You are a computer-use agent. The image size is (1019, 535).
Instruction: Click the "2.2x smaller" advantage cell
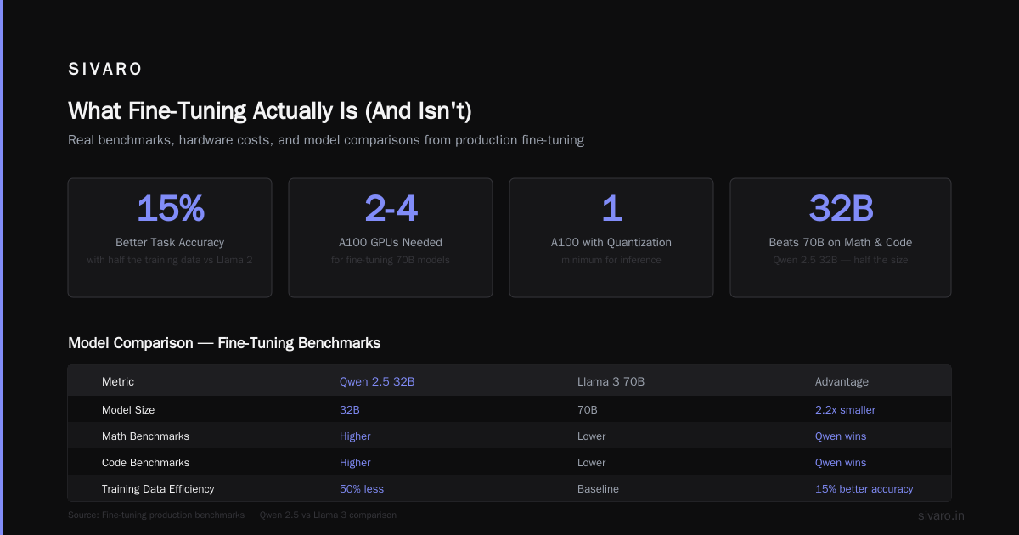(845, 409)
